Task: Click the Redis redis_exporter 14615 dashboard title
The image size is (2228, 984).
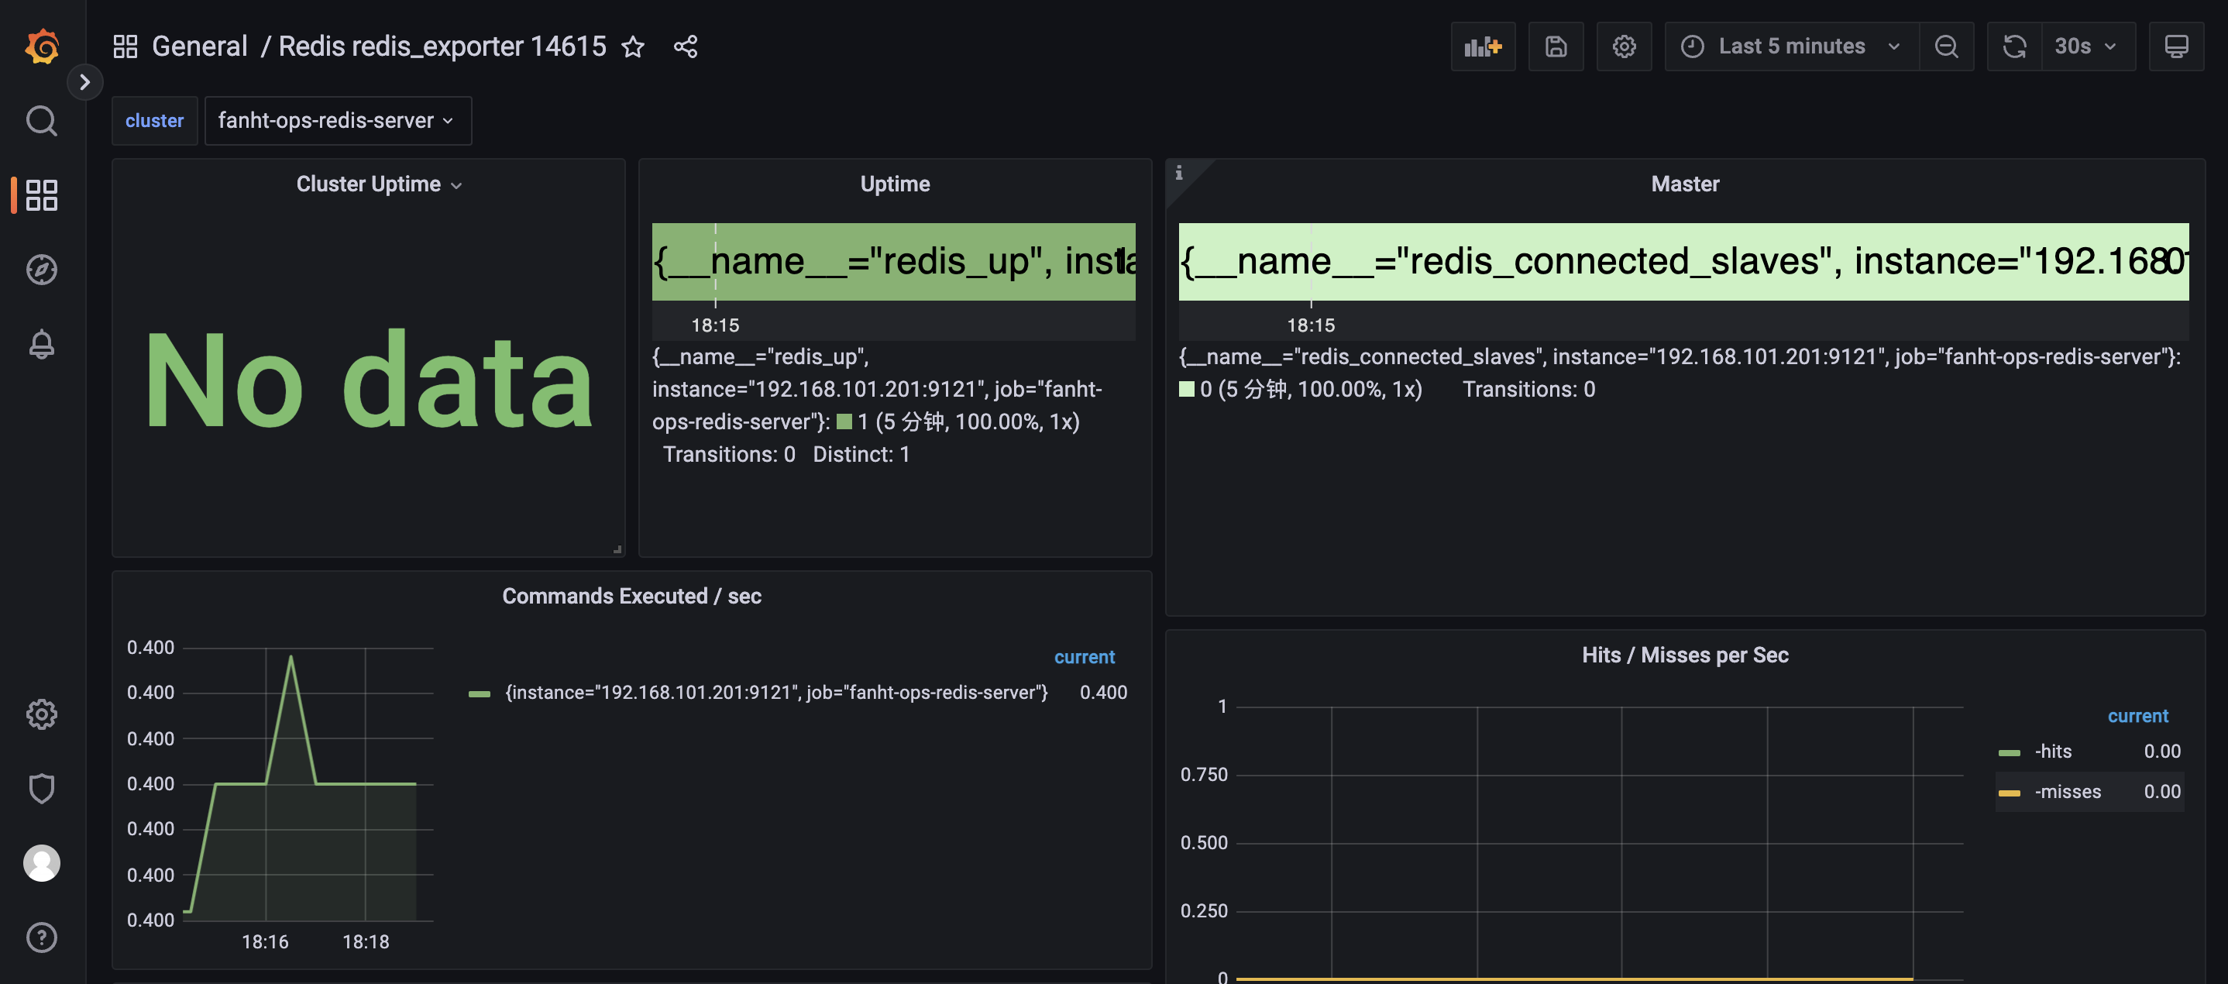Action: tap(442, 46)
